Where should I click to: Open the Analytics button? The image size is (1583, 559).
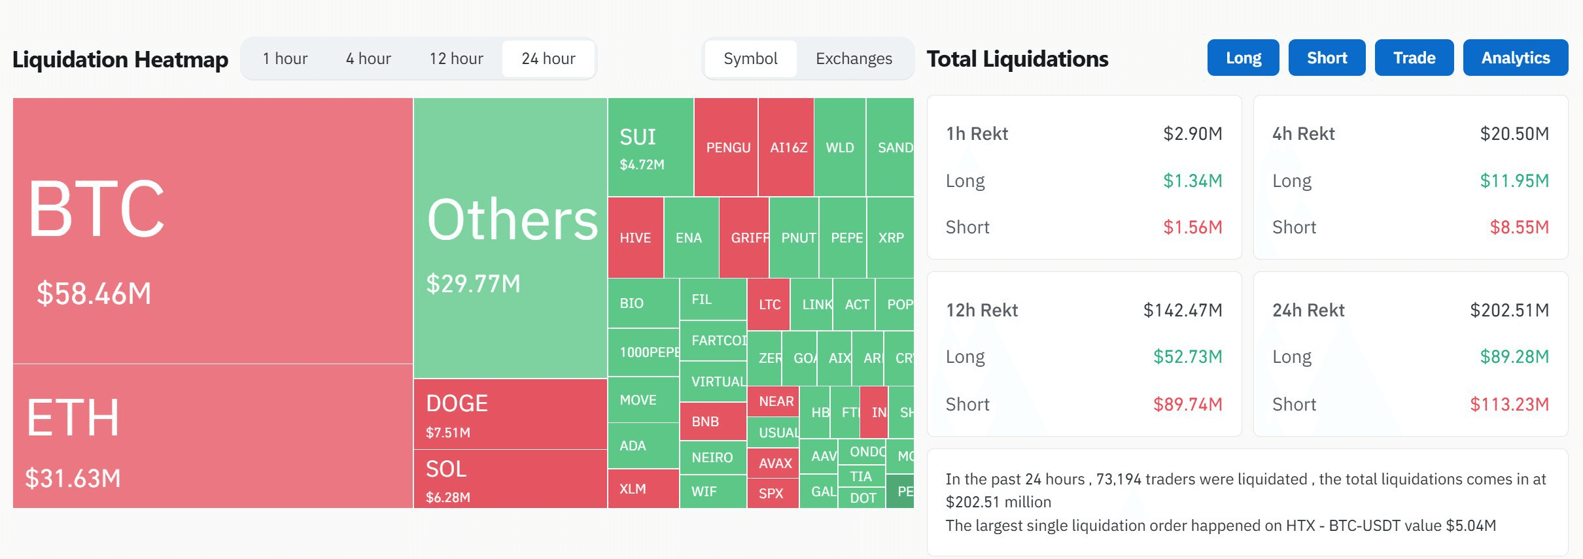coord(1516,58)
